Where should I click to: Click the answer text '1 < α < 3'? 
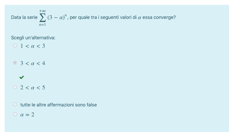(33, 46)
